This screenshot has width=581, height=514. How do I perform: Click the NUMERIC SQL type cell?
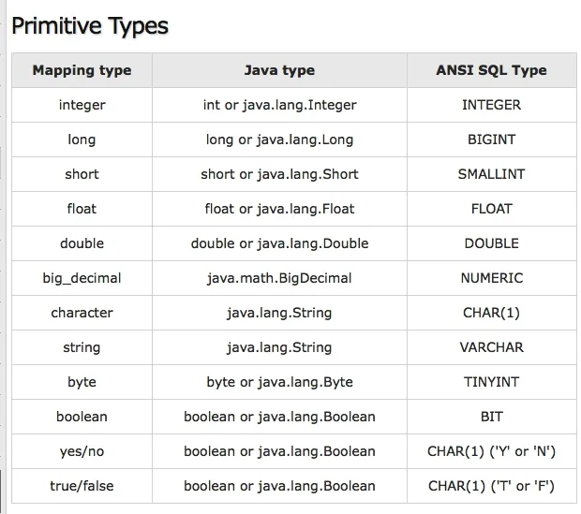click(492, 278)
